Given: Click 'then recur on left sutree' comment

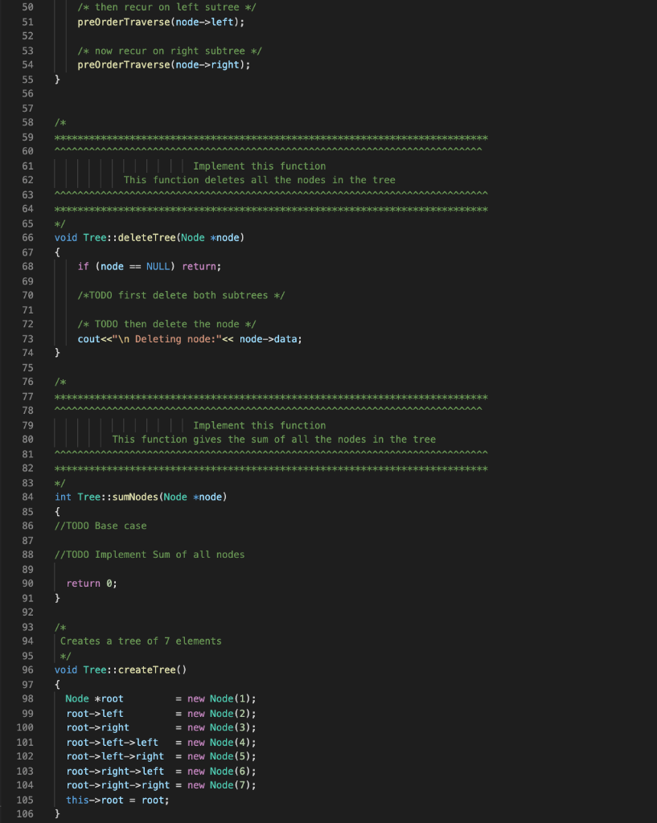Looking at the screenshot, I should coord(167,7).
